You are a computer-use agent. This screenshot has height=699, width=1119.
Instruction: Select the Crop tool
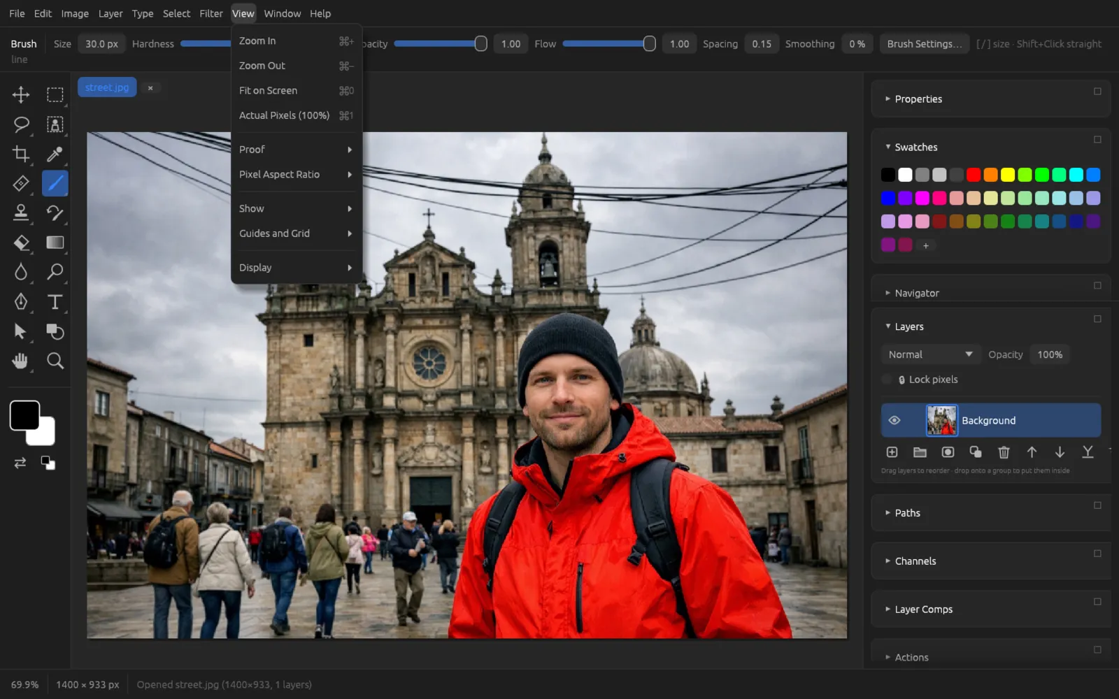point(21,154)
